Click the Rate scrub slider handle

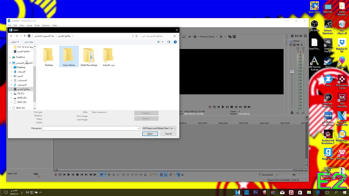pyautogui.click(x=36, y=174)
